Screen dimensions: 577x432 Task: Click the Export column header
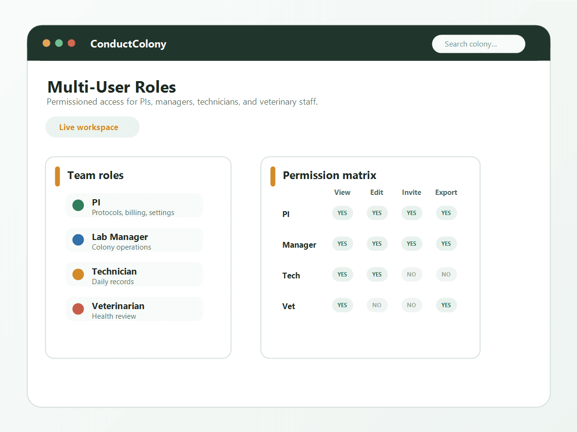tap(446, 192)
